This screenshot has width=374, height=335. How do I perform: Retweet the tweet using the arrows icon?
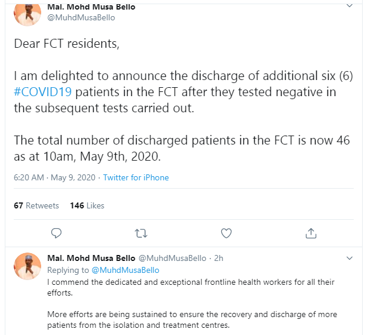coord(141,233)
